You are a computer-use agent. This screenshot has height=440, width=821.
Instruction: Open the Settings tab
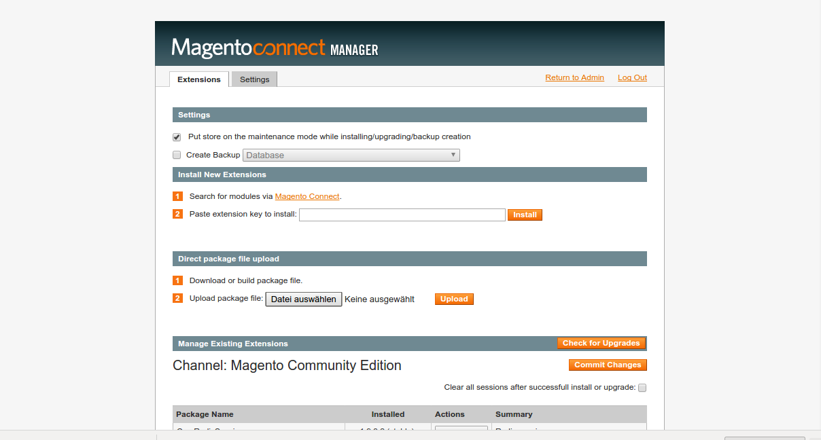255,79
